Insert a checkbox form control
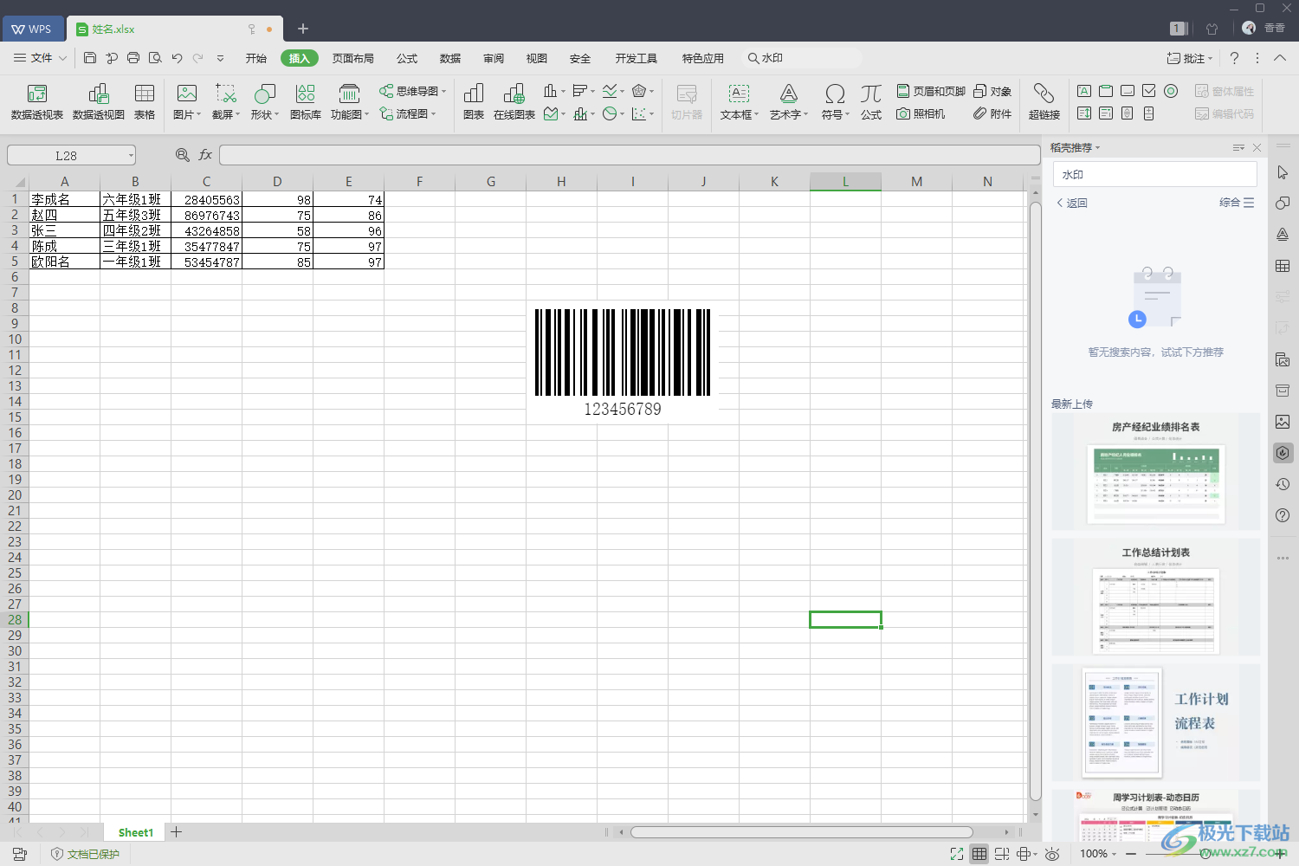Viewport: 1299px width, 866px height. point(1149,91)
